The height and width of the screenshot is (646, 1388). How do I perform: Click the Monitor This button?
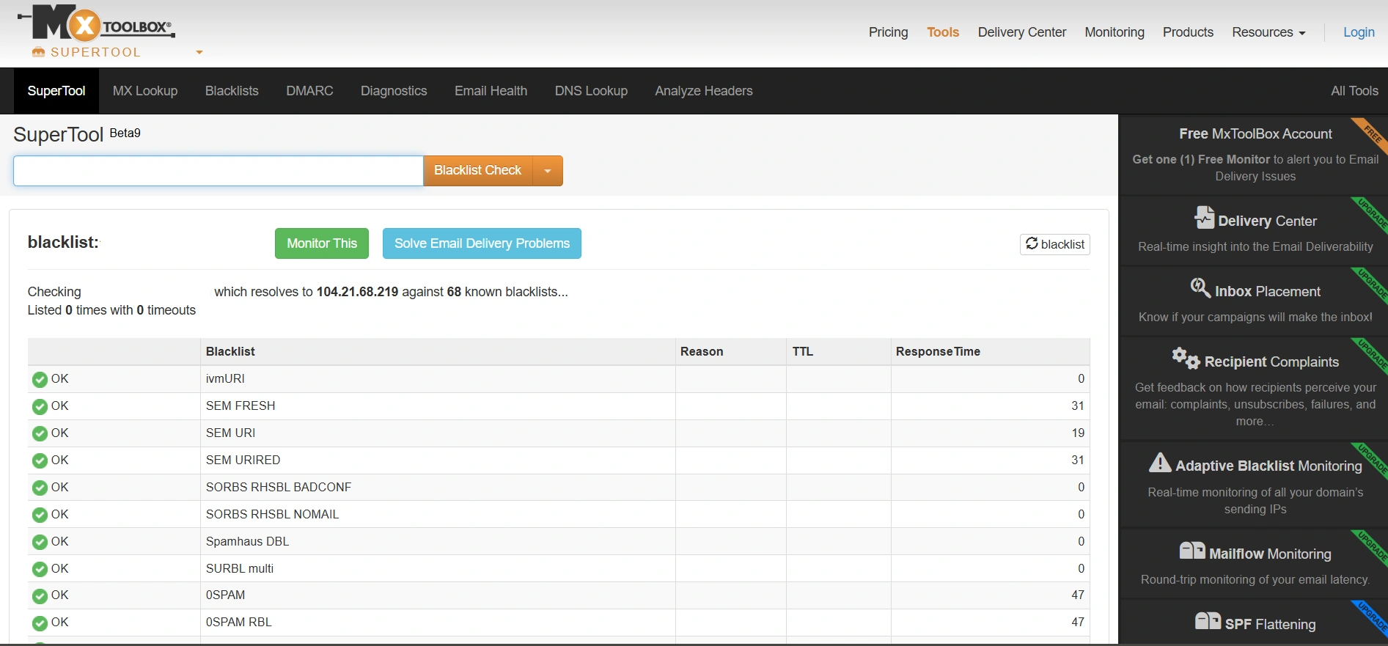click(x=322, y=243)
